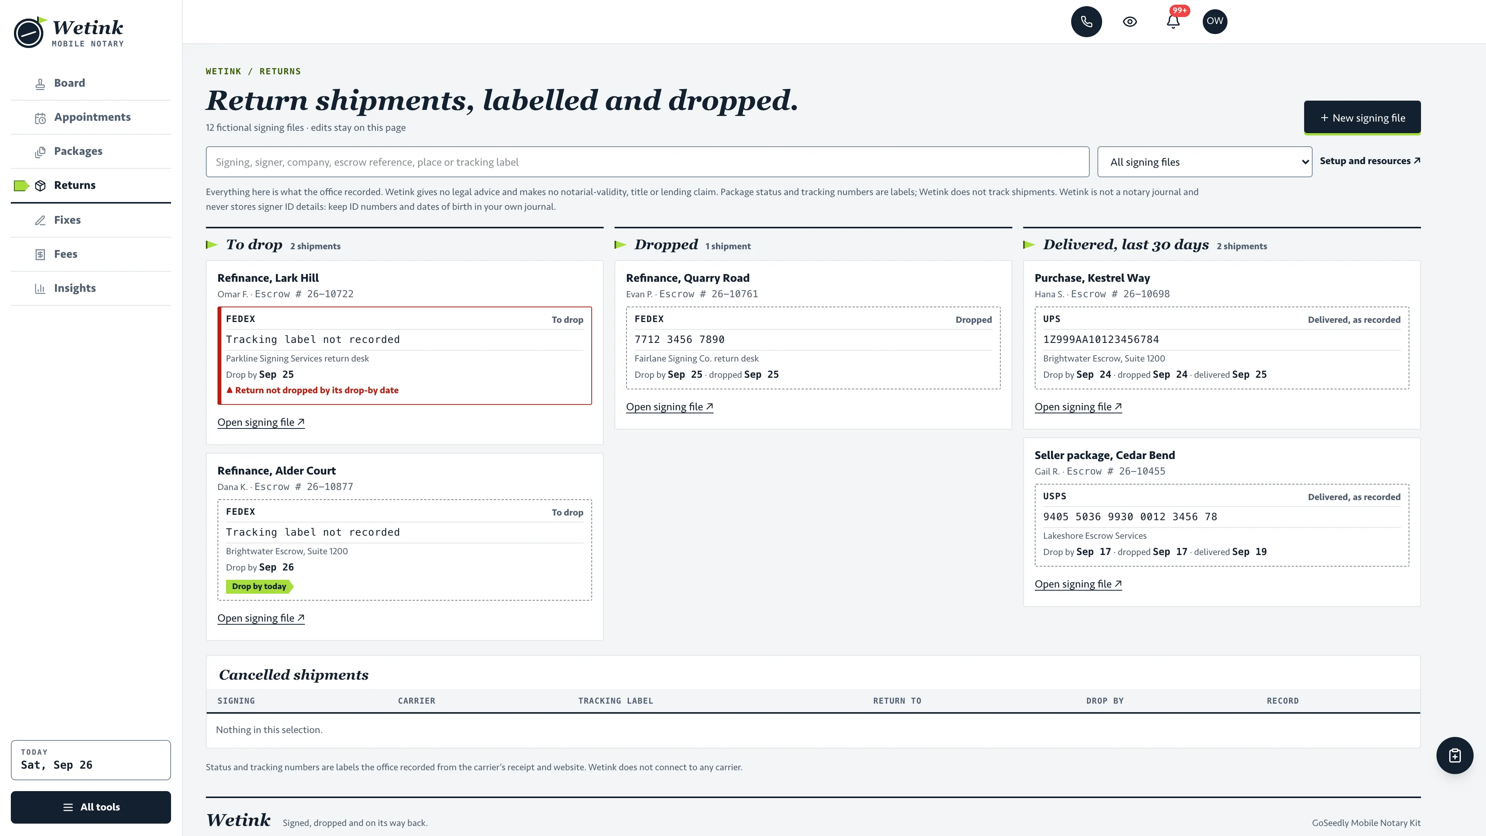The width and height of the screenshot is (1486, 836).
Task: Open signing file for Seller package, Cedar Bend
Action: click(x=1078, y=584)
